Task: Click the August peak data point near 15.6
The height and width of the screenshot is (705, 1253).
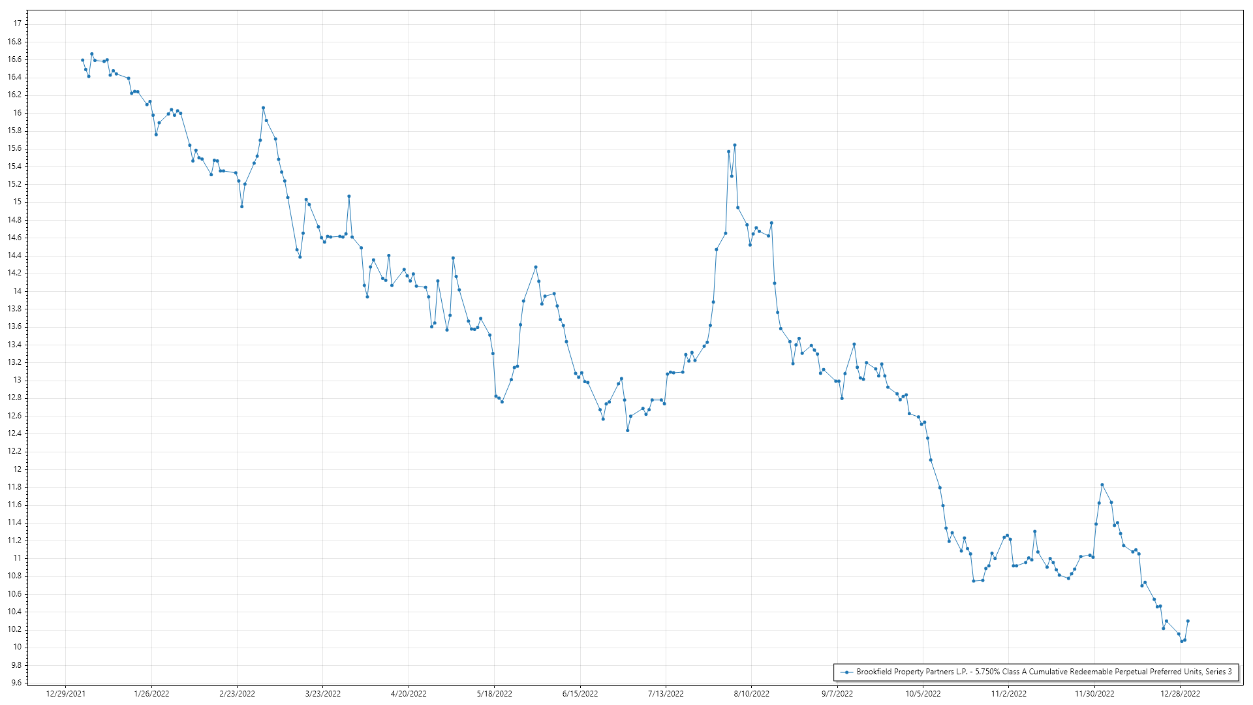Action: [x=734, y=145]
